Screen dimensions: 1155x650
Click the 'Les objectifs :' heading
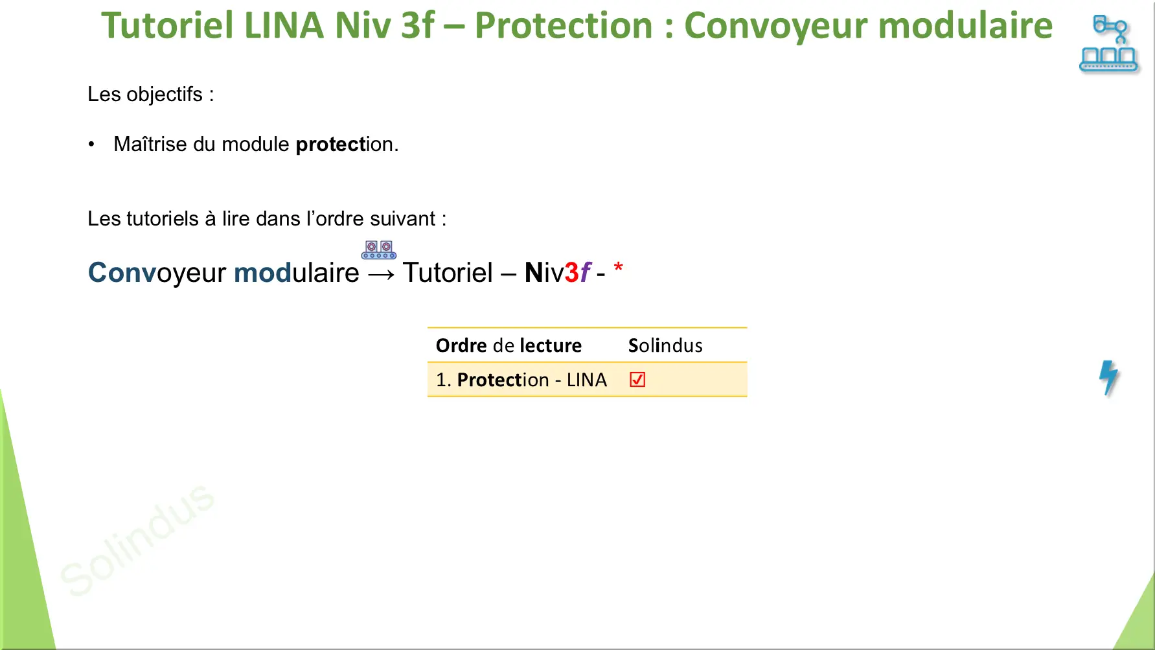click(x=151, y=95)
